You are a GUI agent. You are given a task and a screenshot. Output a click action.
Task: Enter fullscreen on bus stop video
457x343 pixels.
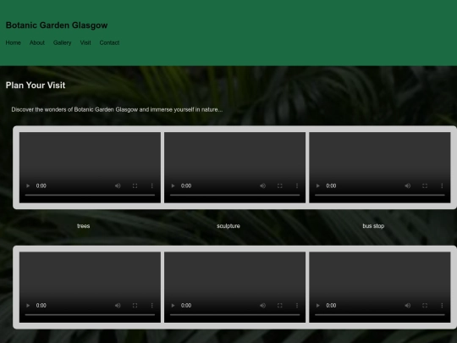coord(425,185)
